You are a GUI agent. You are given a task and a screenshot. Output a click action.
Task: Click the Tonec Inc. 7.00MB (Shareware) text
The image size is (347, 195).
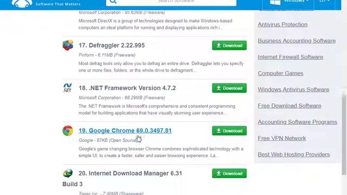[111, 193]
